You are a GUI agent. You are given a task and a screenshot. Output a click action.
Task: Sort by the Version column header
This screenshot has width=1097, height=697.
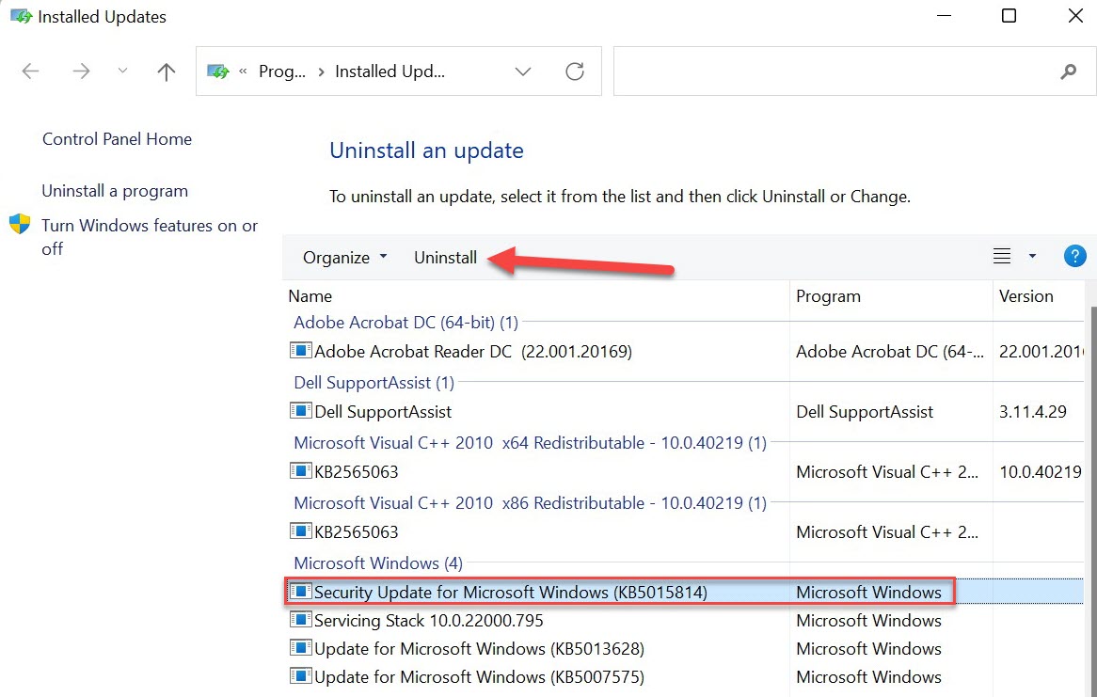(x=1026, y=296)
